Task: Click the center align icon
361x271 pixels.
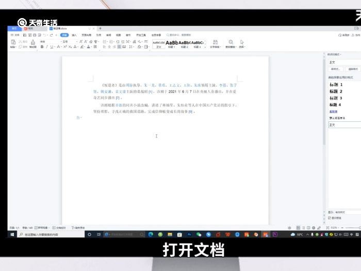Action: coord(109,47)
